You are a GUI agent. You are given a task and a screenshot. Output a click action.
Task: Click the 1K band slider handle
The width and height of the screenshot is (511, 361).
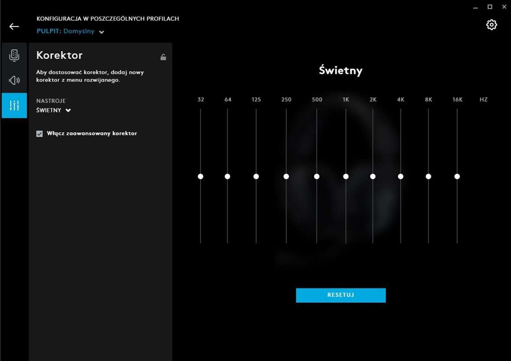[x=346, y=176]
